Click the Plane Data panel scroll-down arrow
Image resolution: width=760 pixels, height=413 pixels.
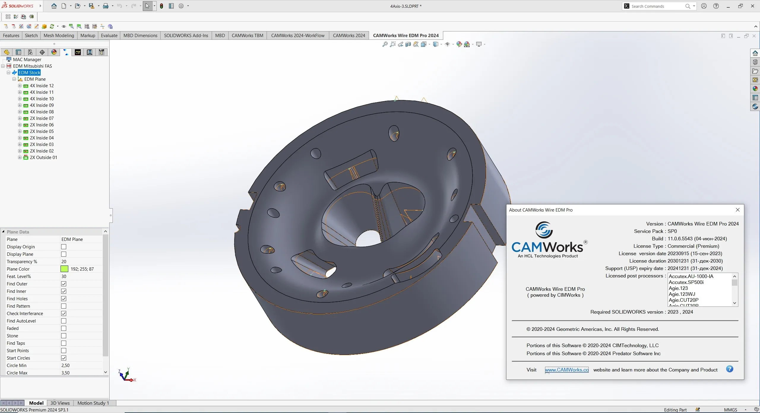click(105, 372)
